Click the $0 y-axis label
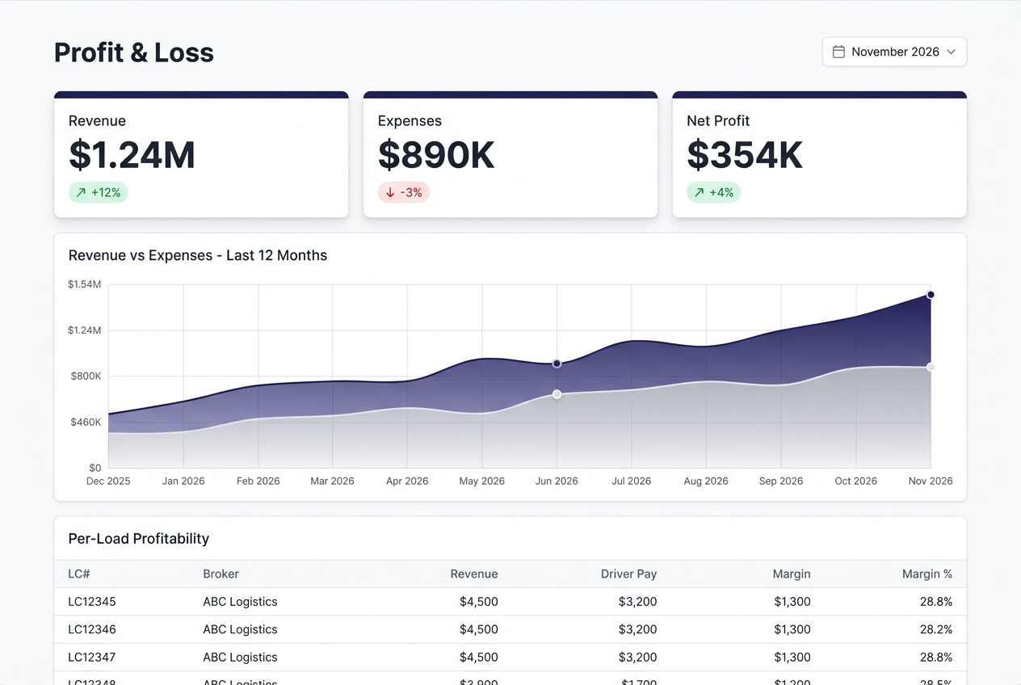Viewport: 1021px width, 685px height. pyautogui.click(x=95, y=468)
